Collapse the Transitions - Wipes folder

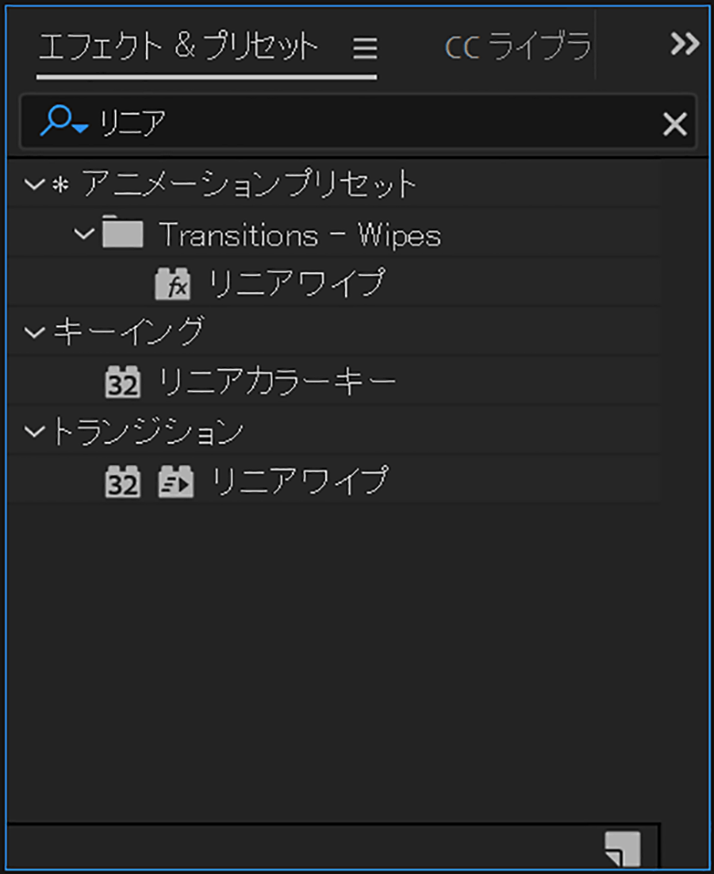click(83, 234)
